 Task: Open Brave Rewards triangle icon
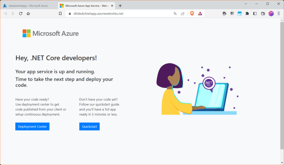coord(200,14)
